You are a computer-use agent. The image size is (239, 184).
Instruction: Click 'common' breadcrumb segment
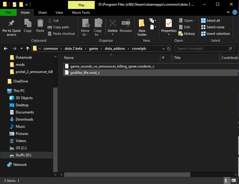50,49
